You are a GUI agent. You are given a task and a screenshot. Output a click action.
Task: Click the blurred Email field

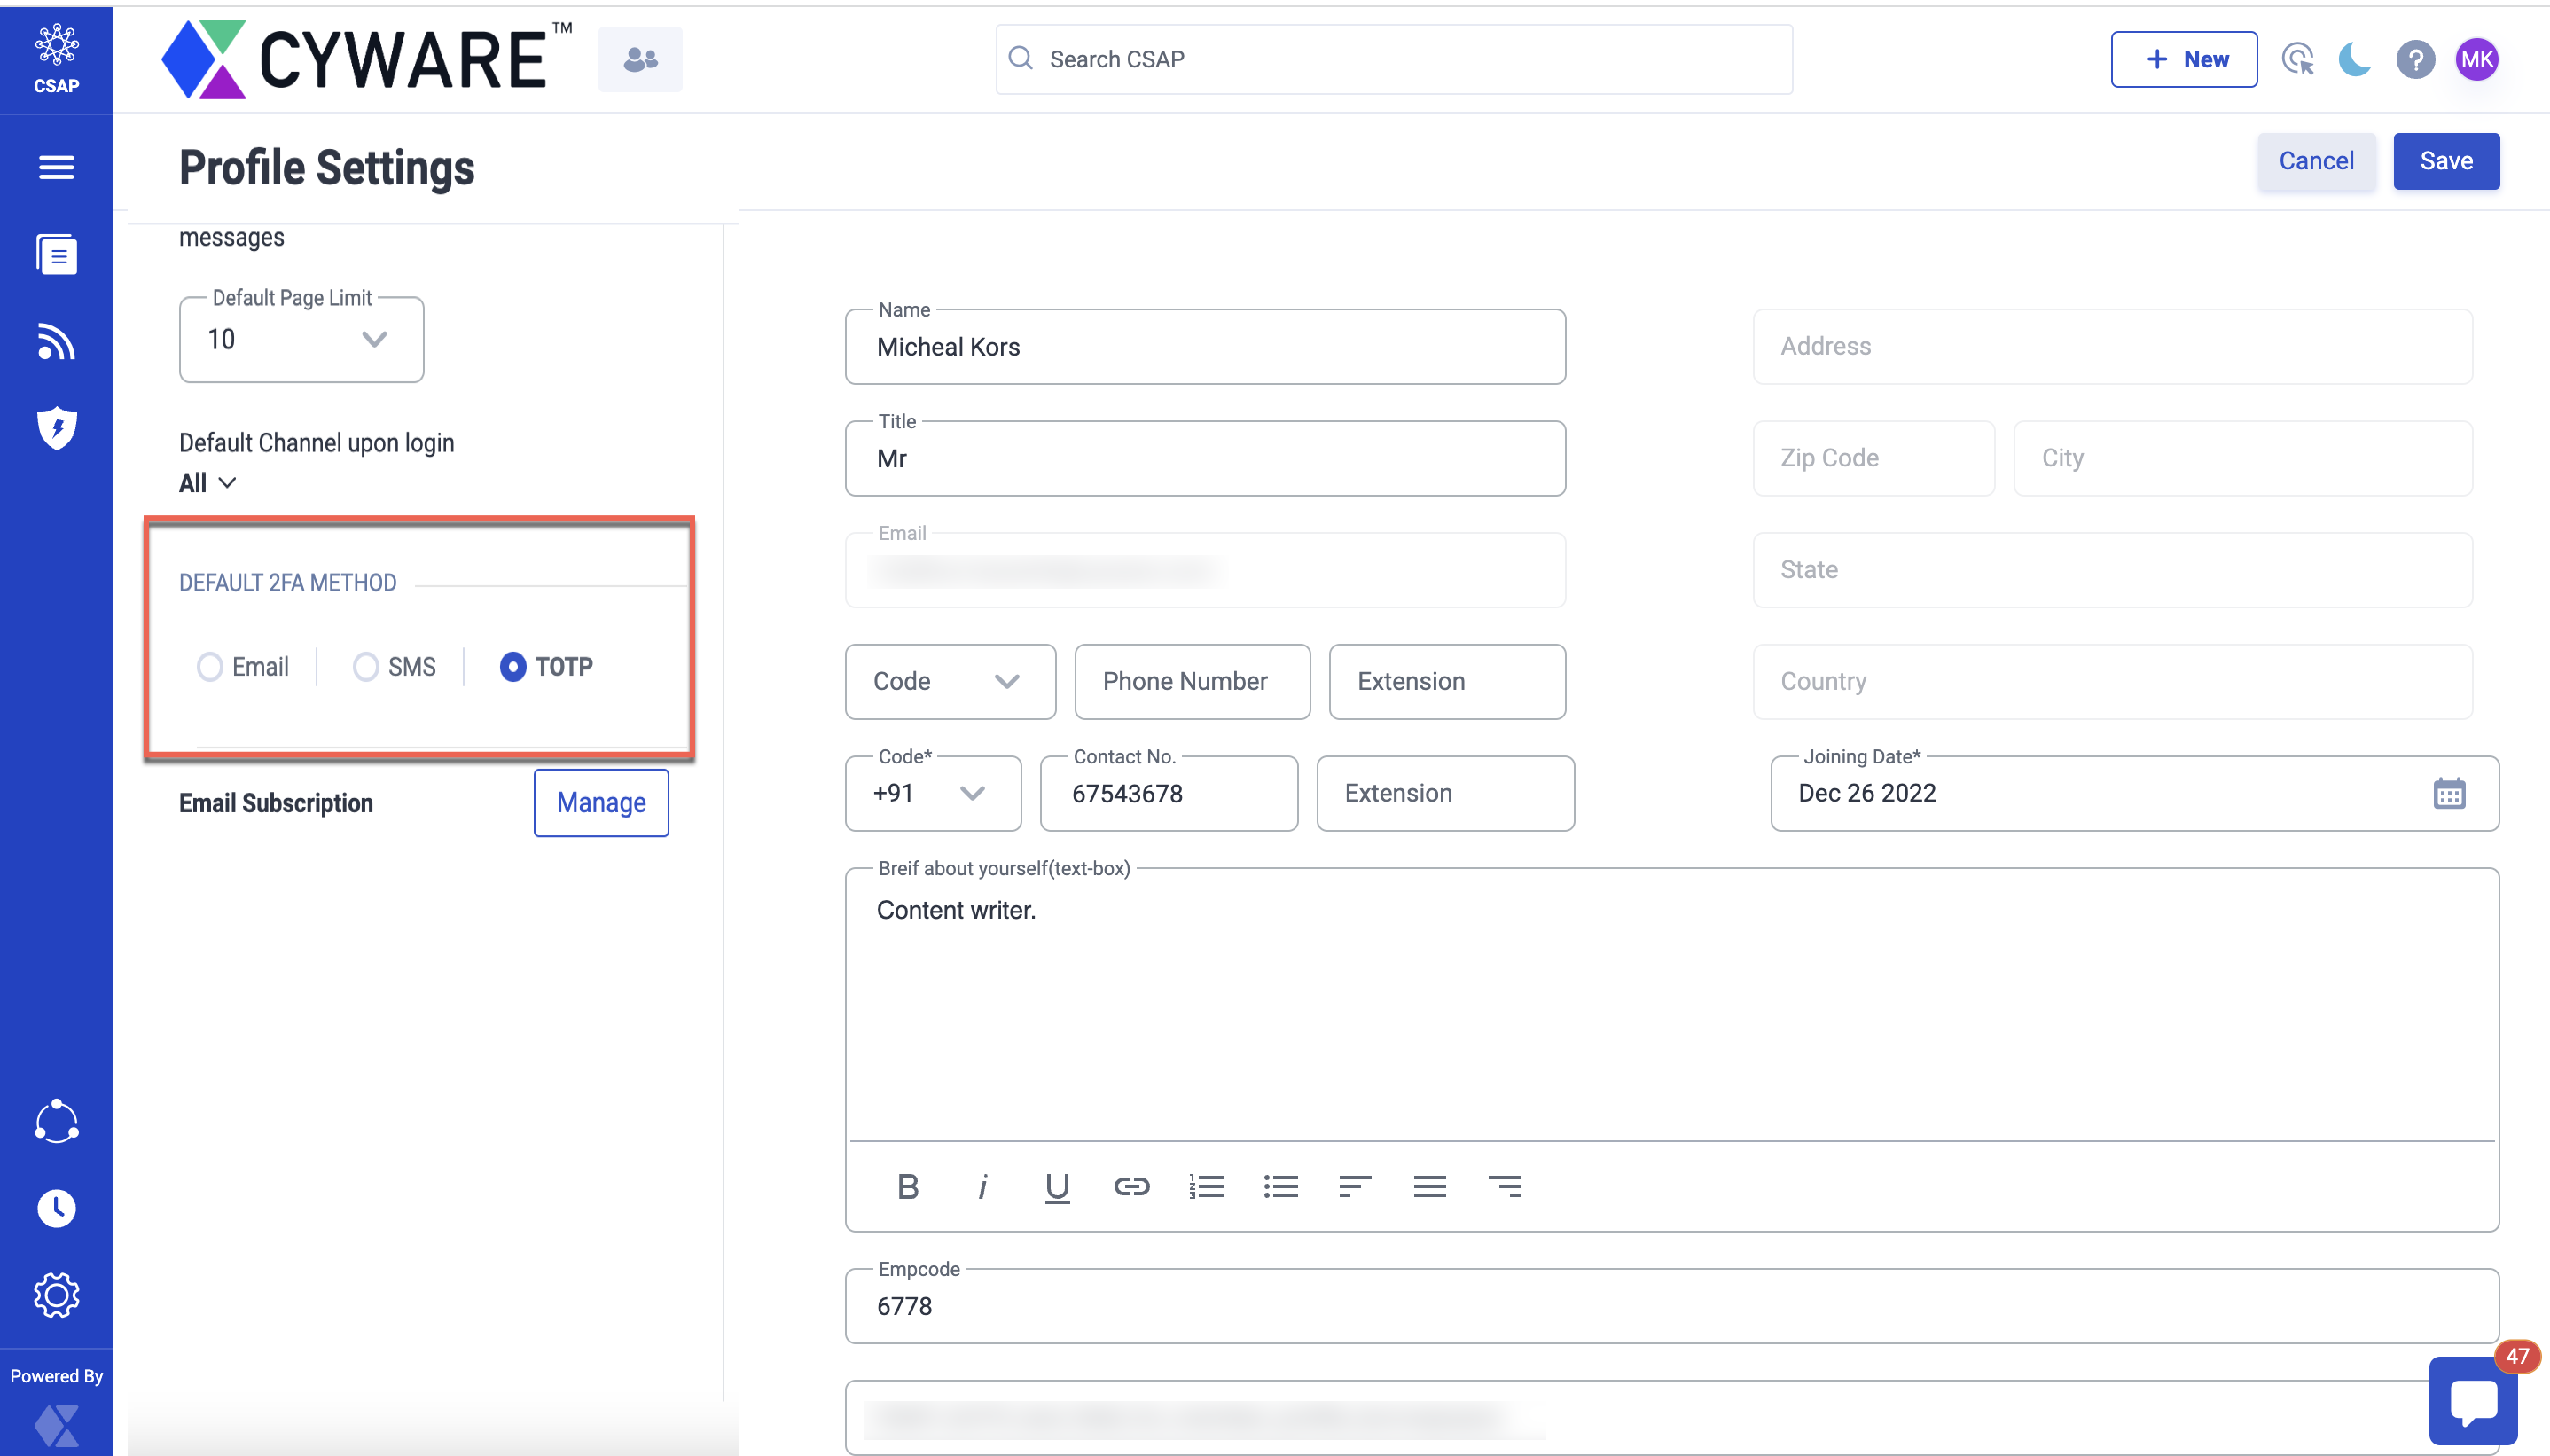1205,570
